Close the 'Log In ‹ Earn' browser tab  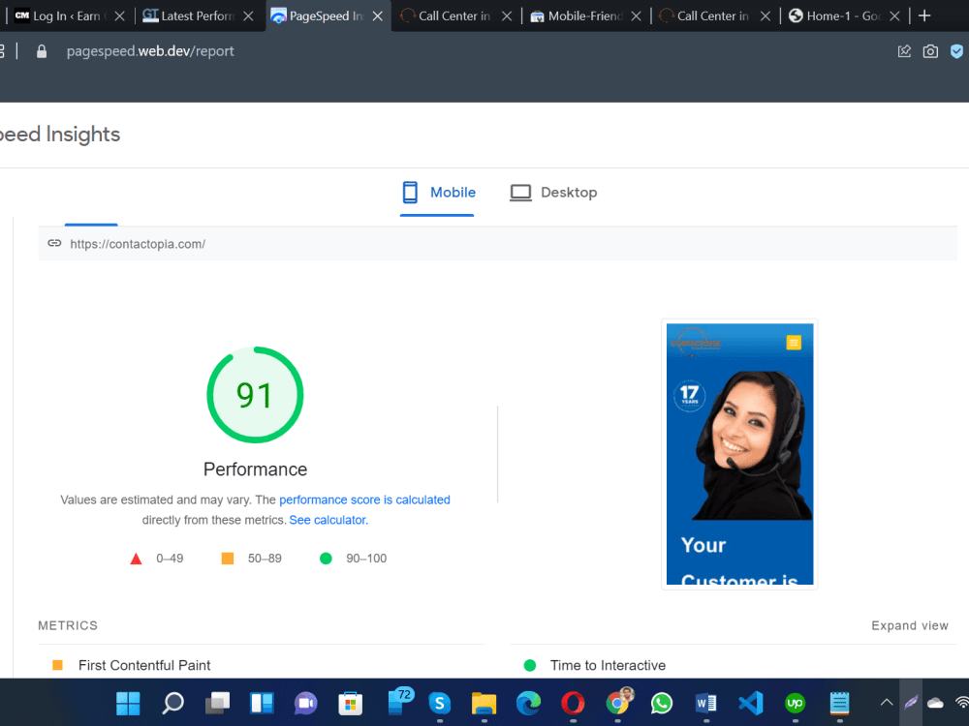[x=119, y=16]
